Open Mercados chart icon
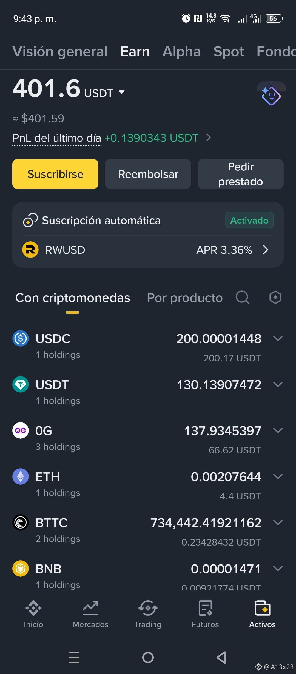This screenshot has height=674, width=296. 91,608
